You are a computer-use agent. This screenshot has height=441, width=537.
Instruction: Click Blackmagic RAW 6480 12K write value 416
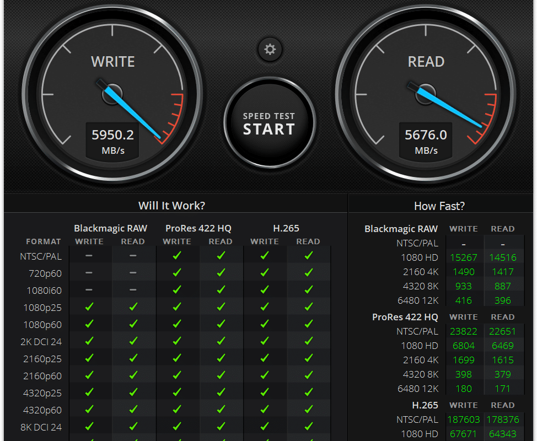(x=463, y=300)
